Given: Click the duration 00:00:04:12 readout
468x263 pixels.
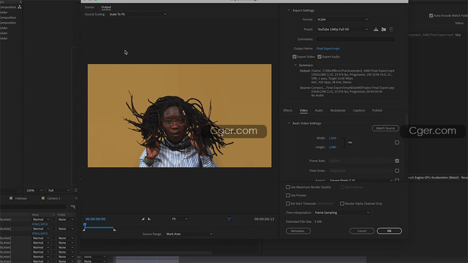Looking at the screenshot, I should click(x=264, y=219).
